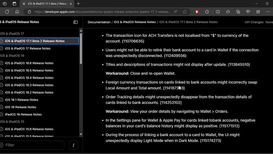Click the Light Mode issue number 115174273
273x154 pixels.
click(210, 141)
